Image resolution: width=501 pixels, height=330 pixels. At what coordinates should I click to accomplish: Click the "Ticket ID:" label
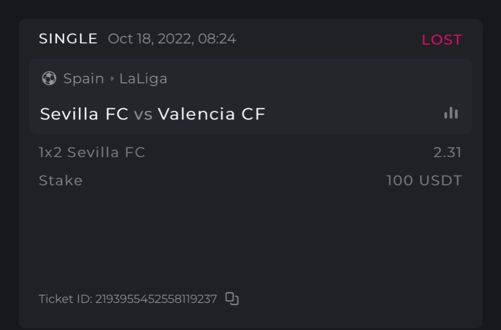pyautogui.click(x=66, y=299)
